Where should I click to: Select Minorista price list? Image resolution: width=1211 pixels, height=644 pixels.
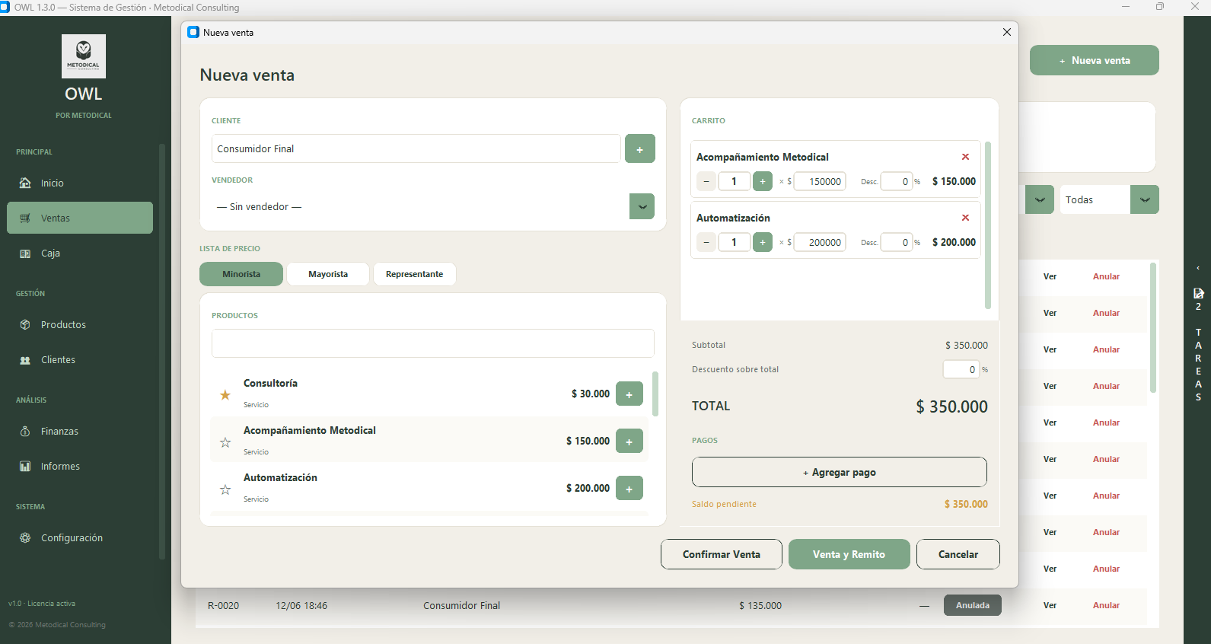pos(241,274)
